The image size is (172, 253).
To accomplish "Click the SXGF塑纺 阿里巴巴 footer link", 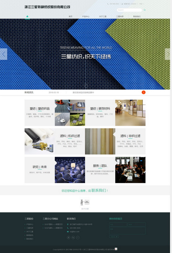I will point(54,224).
